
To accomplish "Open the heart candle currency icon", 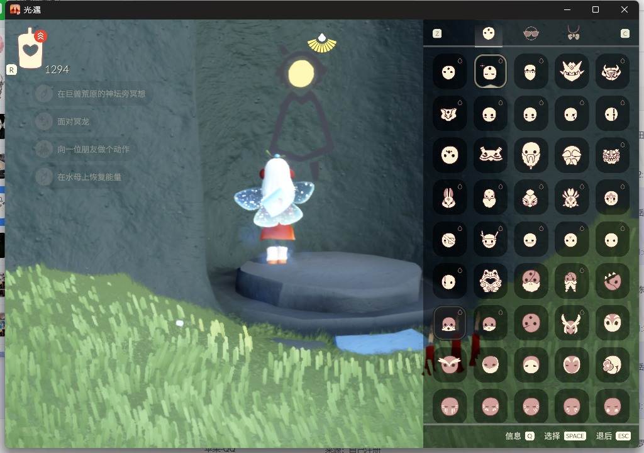I will point(31,48).
